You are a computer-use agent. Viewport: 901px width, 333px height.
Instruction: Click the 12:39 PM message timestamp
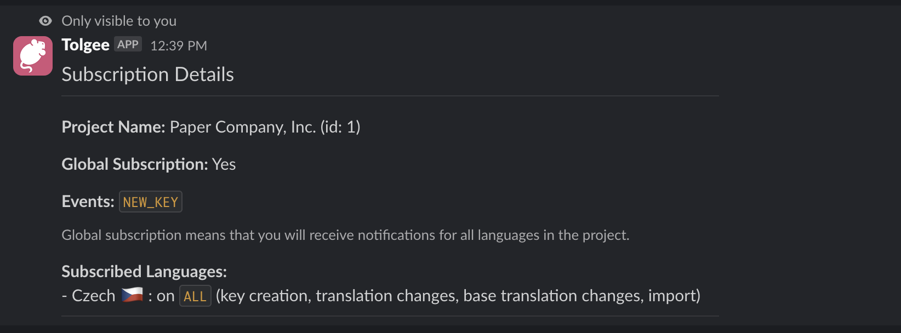(x=179, y=46)
